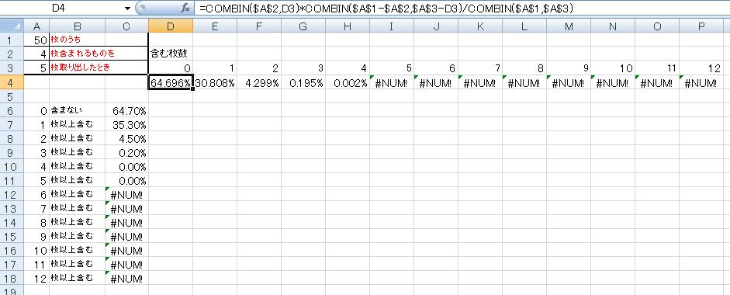Open the Name Box dropdown arrow
This screenshot has width=730, height=295.
pyautogui.click(x=128, y=9)
